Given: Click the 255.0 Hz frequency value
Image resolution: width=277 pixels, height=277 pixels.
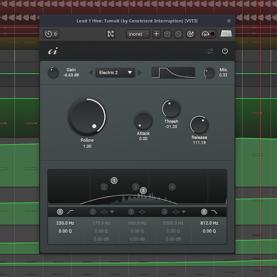Looking at the screenshot, I should 65,223.
